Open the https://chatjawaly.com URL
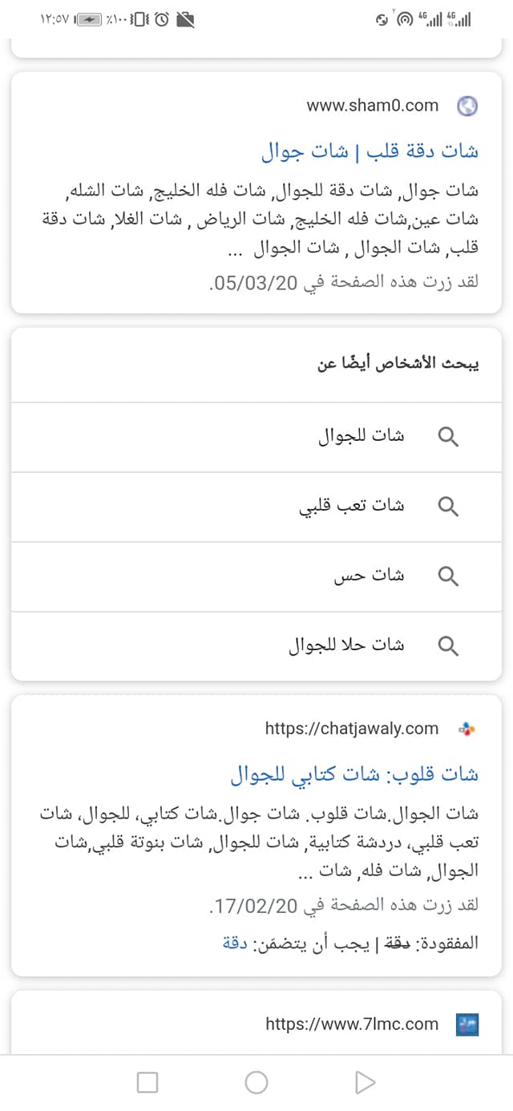The height and width of the screenshot is (1111, 513). pyautogui.click(x=352, y=729)
